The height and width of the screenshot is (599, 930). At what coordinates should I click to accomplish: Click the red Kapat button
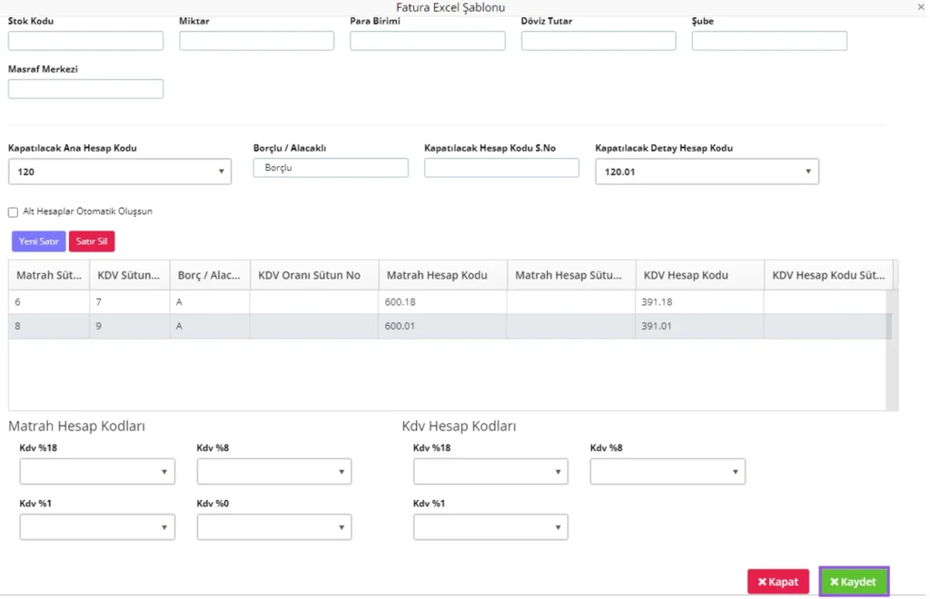pyautogui.click(x=777, y=582)
